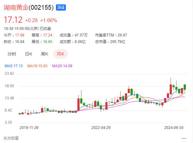Screen dimensions: 193x143
Task: Click the 深证 exchange badge
Action: click(61, 7)
